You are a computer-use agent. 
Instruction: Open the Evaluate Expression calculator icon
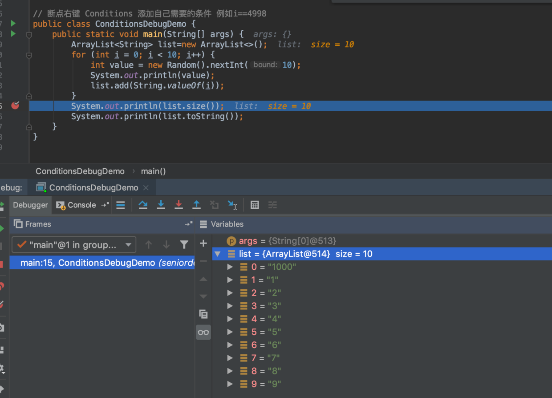tap(255, 205)
